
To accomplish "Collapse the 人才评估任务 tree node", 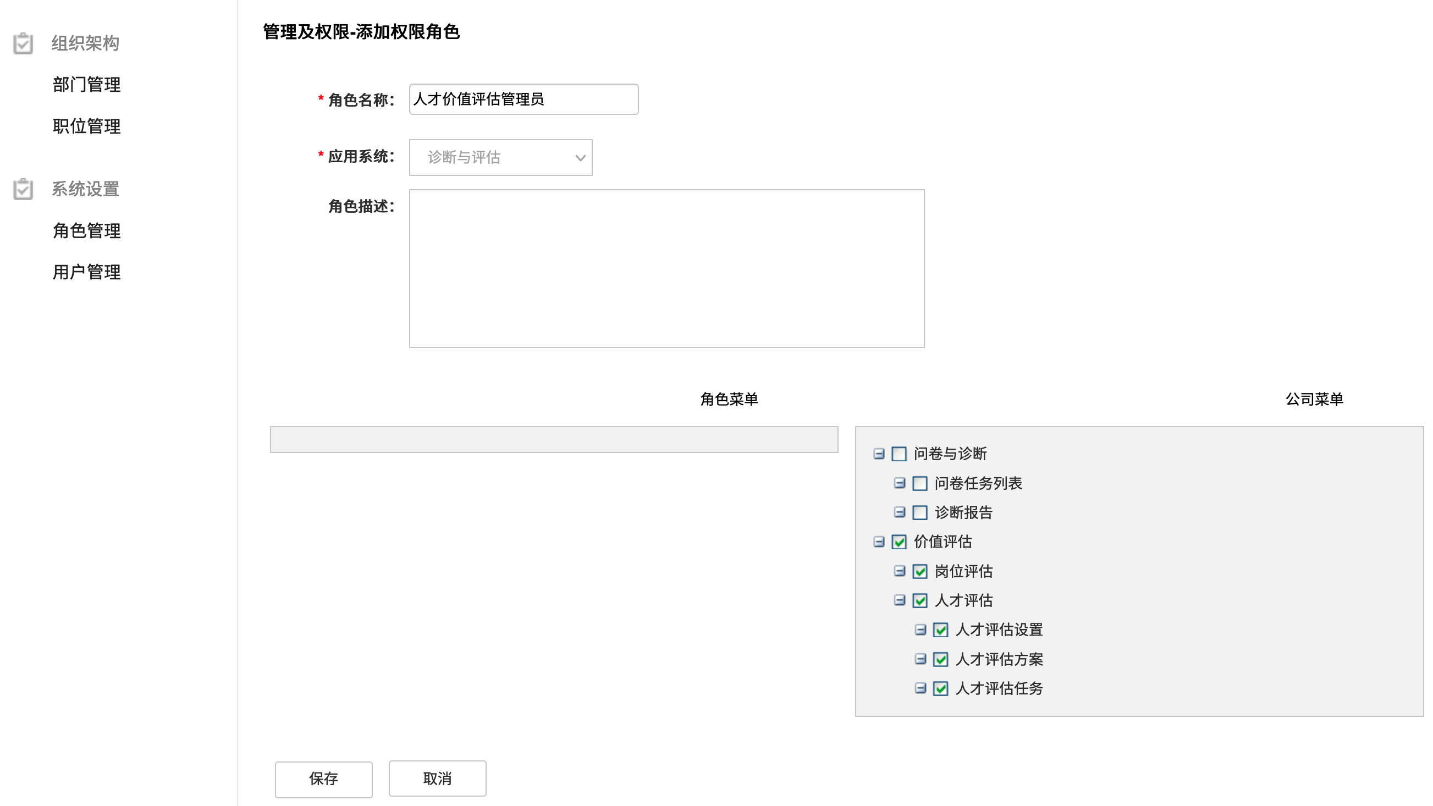I will pos(921,688).
